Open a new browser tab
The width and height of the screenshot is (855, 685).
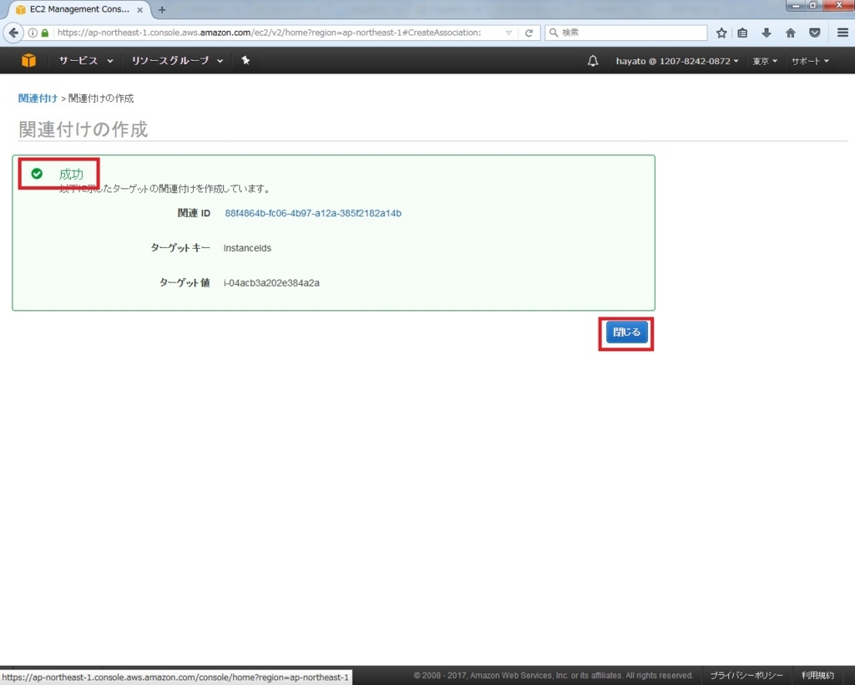[162, 10]
